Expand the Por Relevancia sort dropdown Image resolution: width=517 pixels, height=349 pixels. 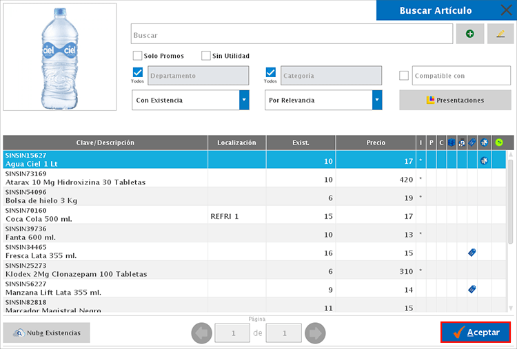(377, 100)
